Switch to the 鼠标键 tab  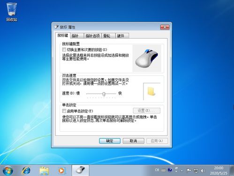(63, 35)
